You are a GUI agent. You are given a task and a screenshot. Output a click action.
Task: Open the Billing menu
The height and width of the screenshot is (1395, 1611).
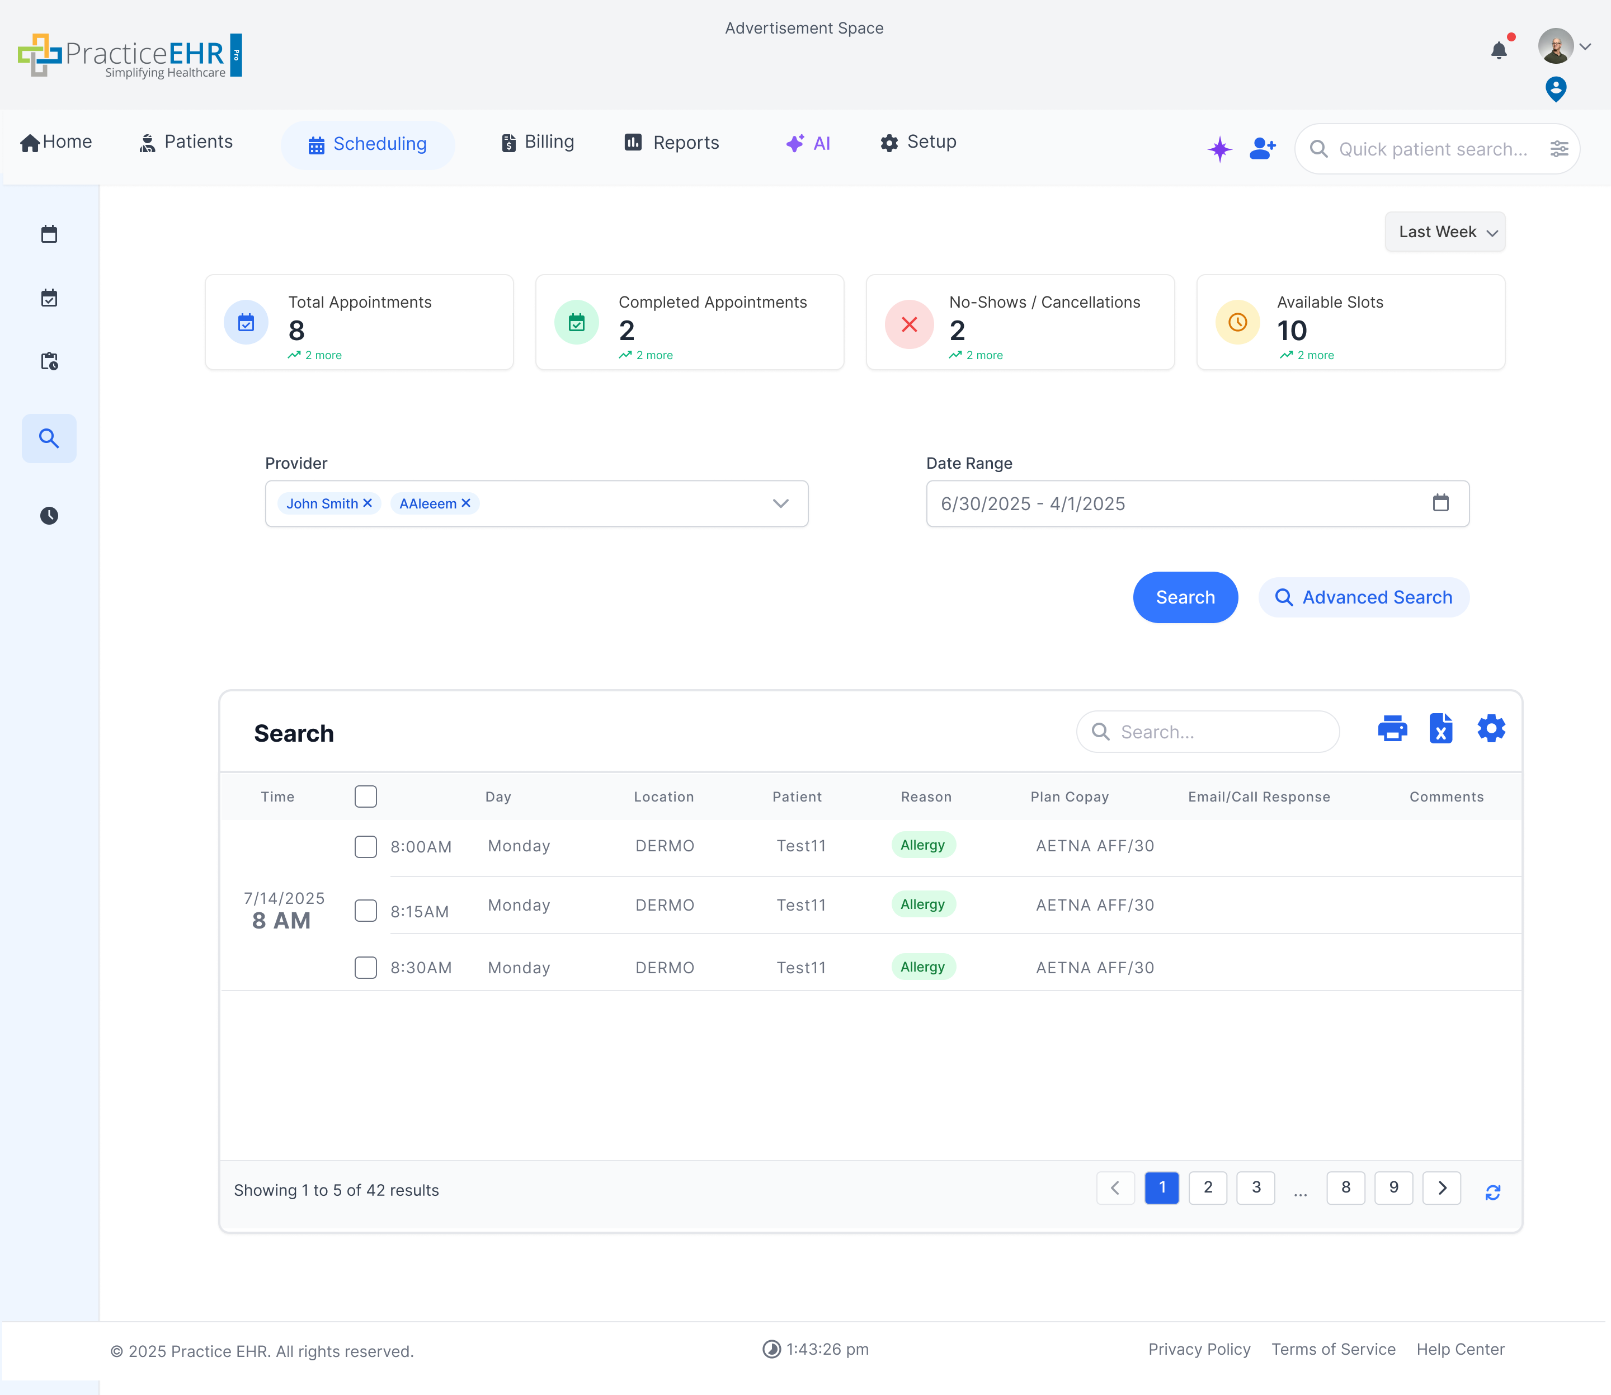click(x=538, y=143)
